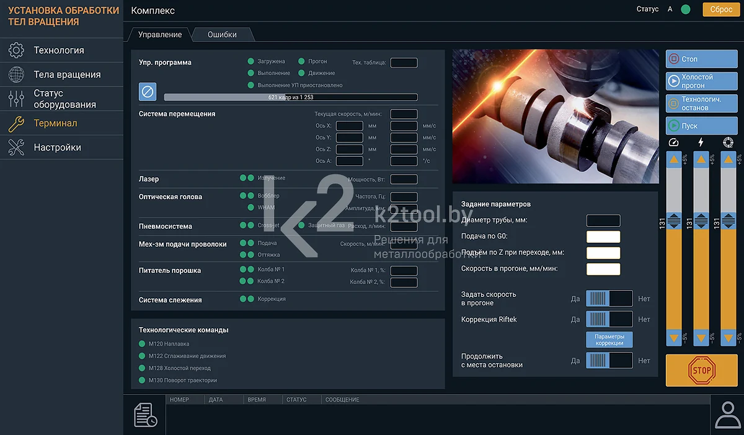Click the Тех. таблица field

404,63
